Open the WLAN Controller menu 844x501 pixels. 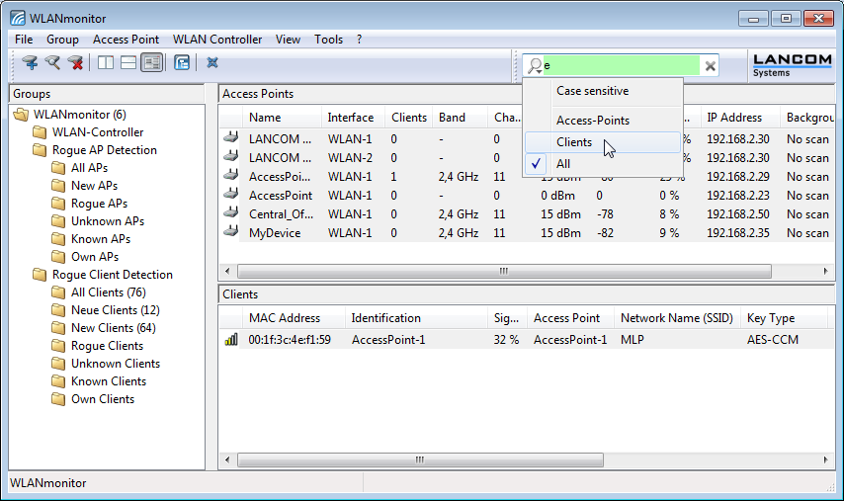217,40
